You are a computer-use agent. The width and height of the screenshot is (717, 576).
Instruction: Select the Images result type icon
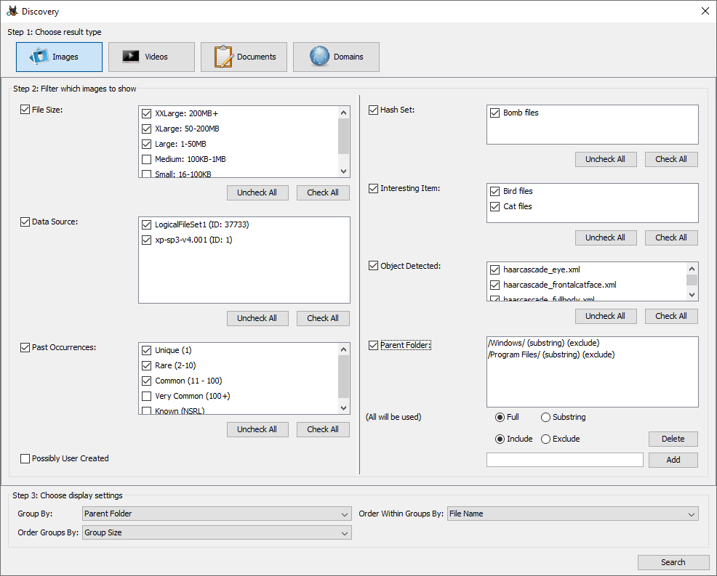39,57
